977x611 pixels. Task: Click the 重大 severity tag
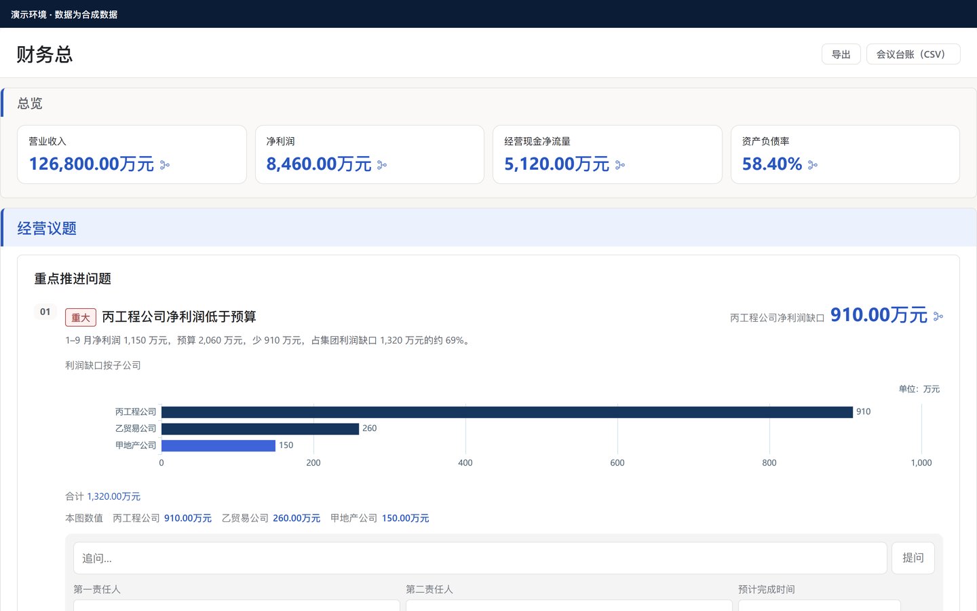coord(81,317)
